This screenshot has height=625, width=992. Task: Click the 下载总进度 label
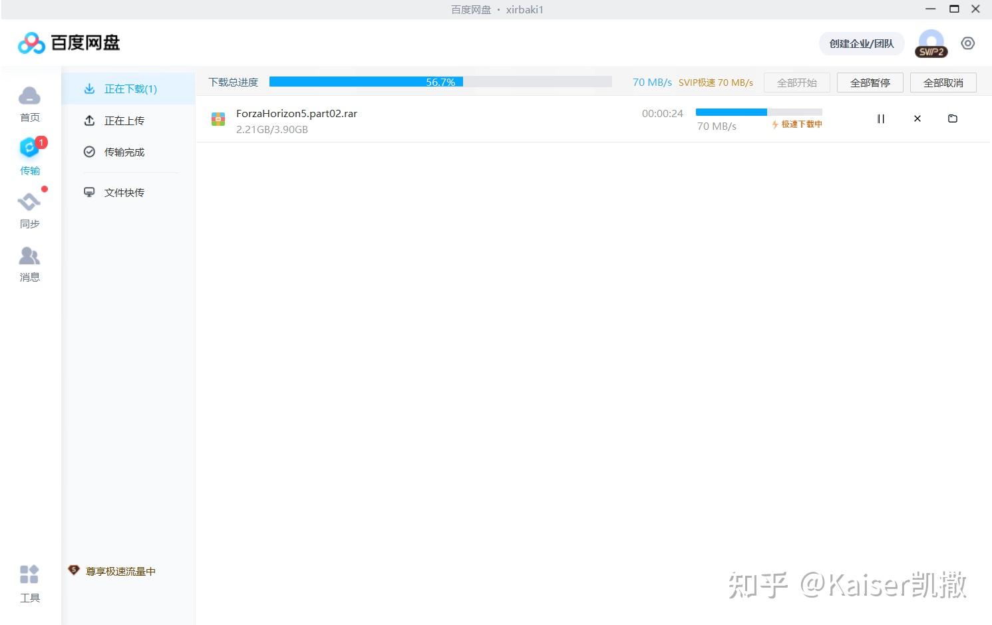coord(234,82)
